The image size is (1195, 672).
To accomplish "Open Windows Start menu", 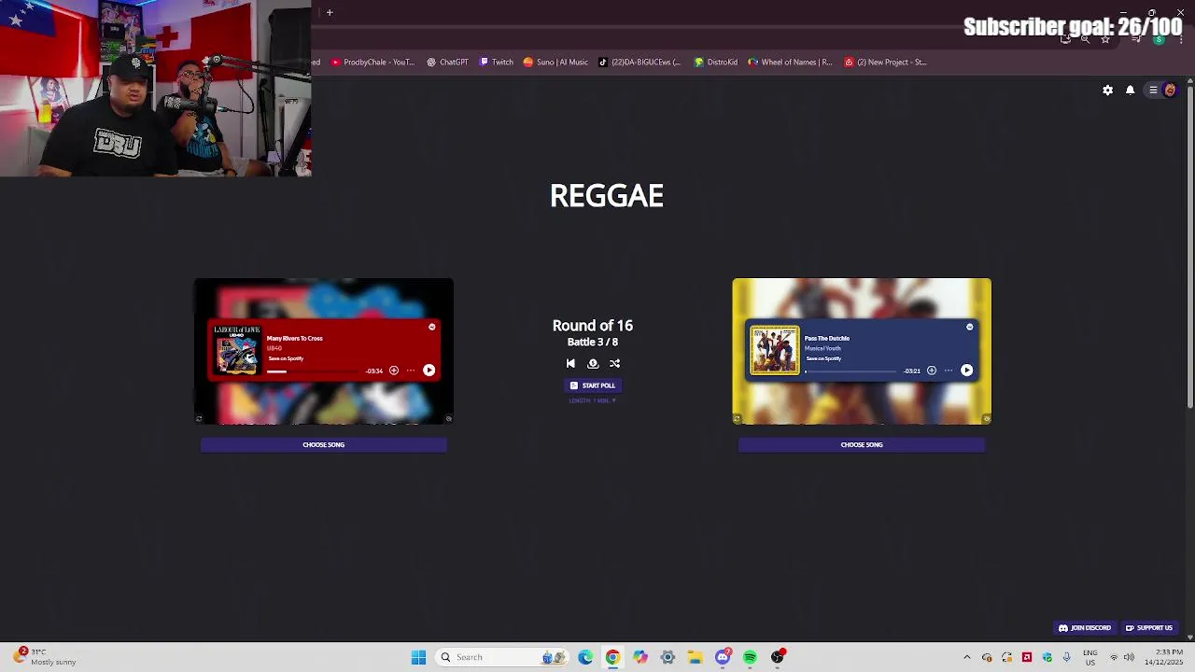I will coord(418,657).
